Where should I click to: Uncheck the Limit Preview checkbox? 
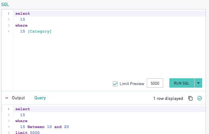pos(115,84)
